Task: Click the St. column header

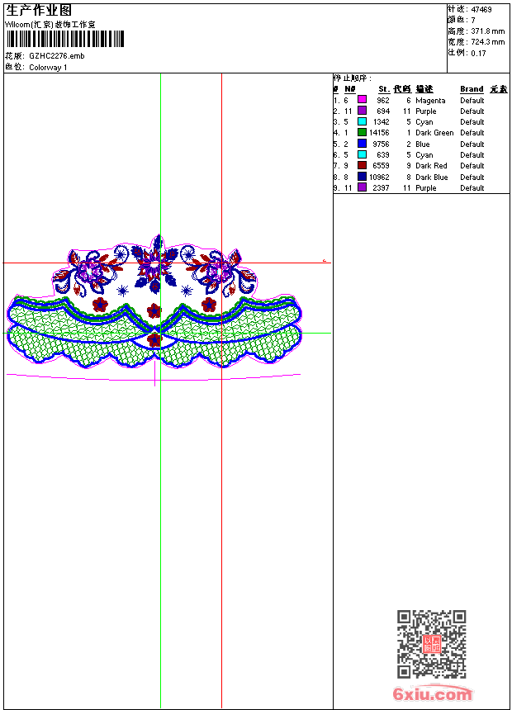Action: click(384, 89)
